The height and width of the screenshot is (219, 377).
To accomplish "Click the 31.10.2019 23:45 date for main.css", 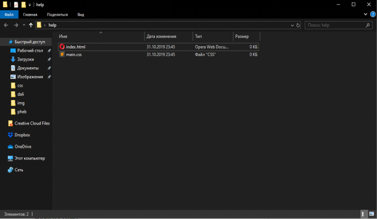I will (x=161, y=54).
